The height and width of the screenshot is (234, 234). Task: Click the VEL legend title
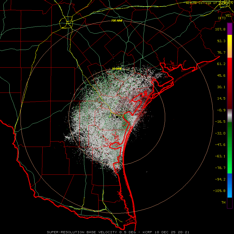click(229, 16)
